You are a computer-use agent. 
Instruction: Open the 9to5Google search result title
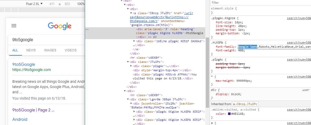tap(24, 64)
